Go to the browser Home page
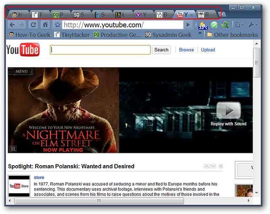Image resolution: width=270 pixels, height=214 pixels. (45, 25)
